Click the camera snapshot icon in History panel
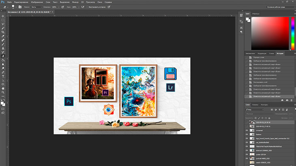The width and height of the screenshot is (296, 166). [x=287, y=100]
